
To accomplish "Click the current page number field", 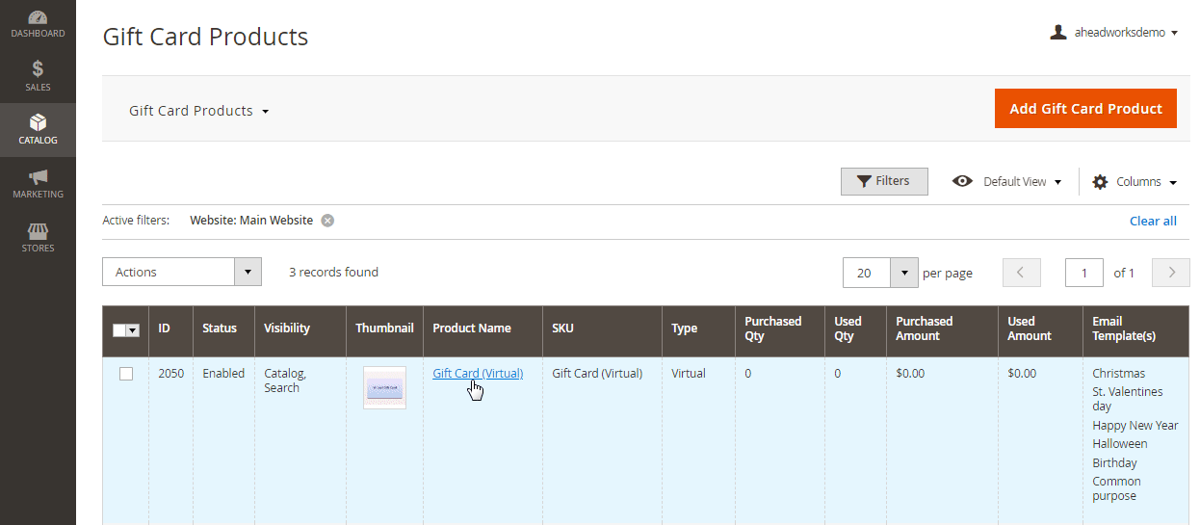I will pos(1084,273).
